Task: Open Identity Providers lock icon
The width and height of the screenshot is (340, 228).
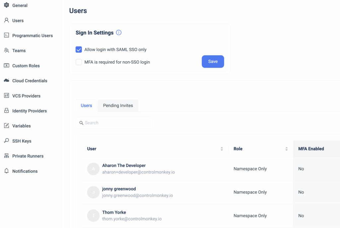Action: tap(7, 111)
